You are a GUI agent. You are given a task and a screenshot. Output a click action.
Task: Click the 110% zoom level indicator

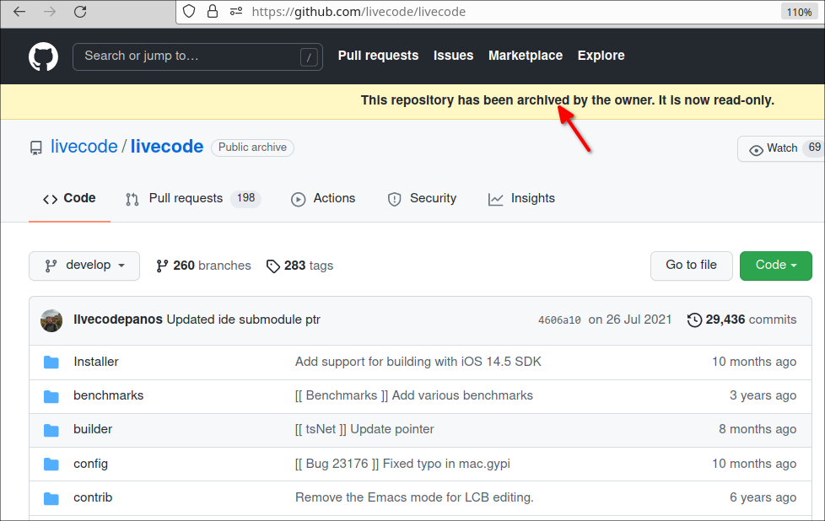pyautogui.click(x=799, y=12)
